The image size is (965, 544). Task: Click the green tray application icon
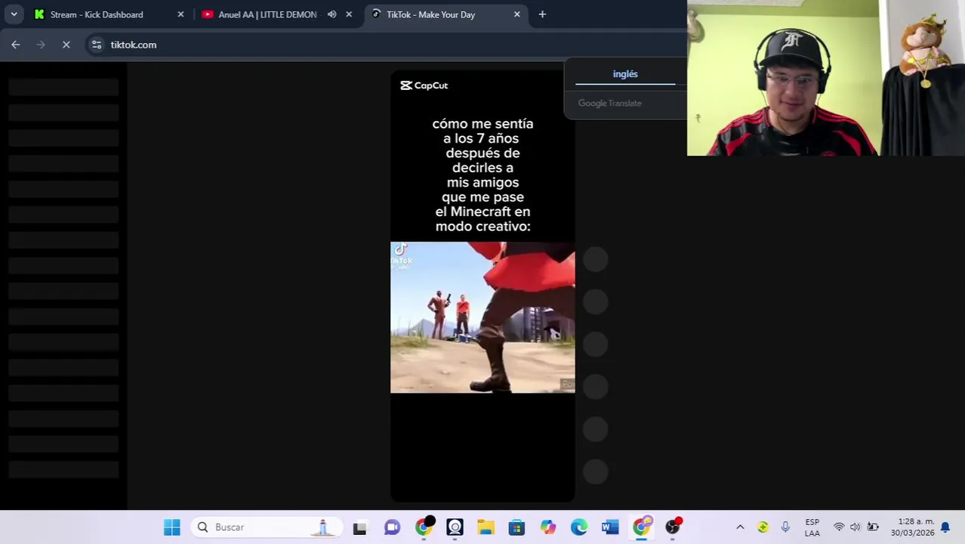coord(763,527)
